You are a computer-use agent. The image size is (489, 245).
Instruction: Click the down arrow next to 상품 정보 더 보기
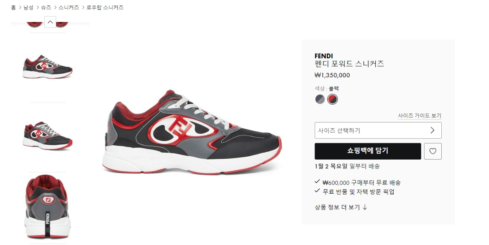[x=365, y=207]
